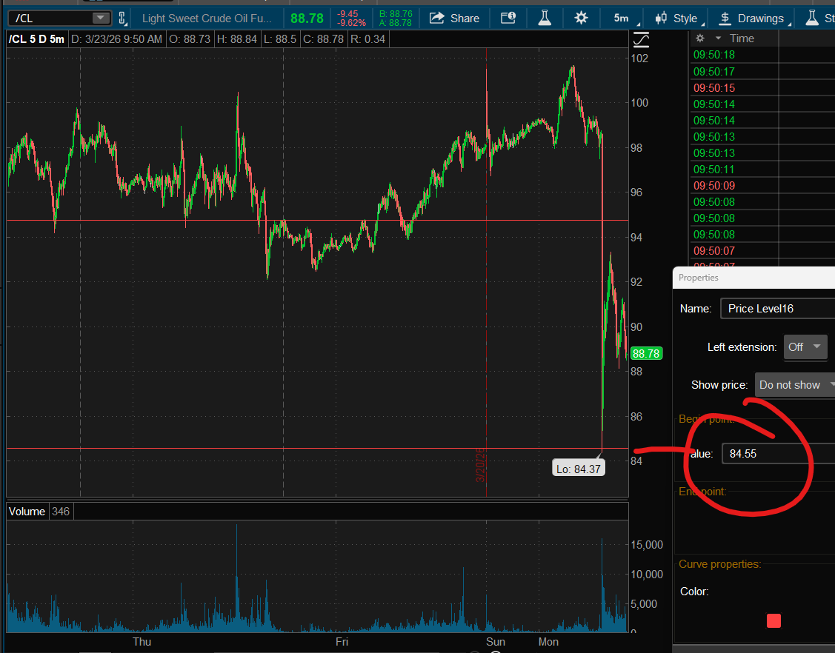Click Light Sweet Crude Oil description text
Screen dimensions: 835x653
pyautogui.click(x=207, y=18)
